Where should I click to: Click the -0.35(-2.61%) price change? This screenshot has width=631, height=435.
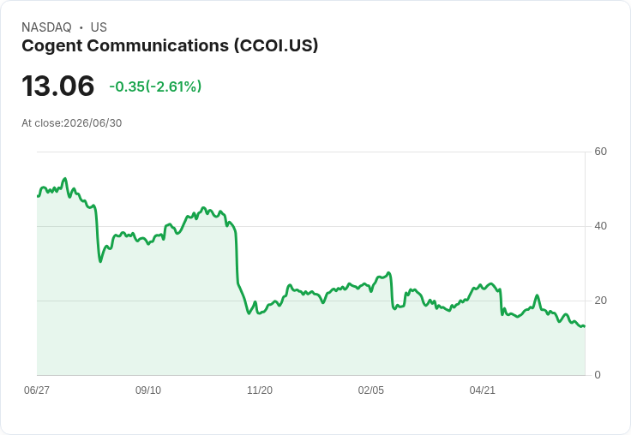click(x=155, y=86)
